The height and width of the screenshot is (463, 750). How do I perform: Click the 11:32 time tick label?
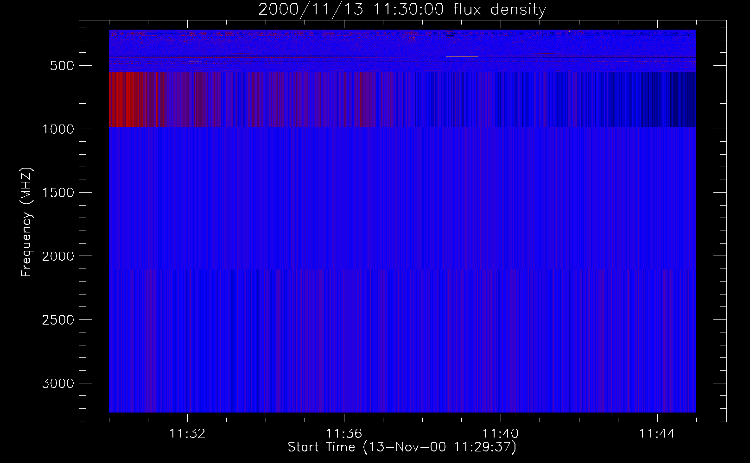pos(187,434)
